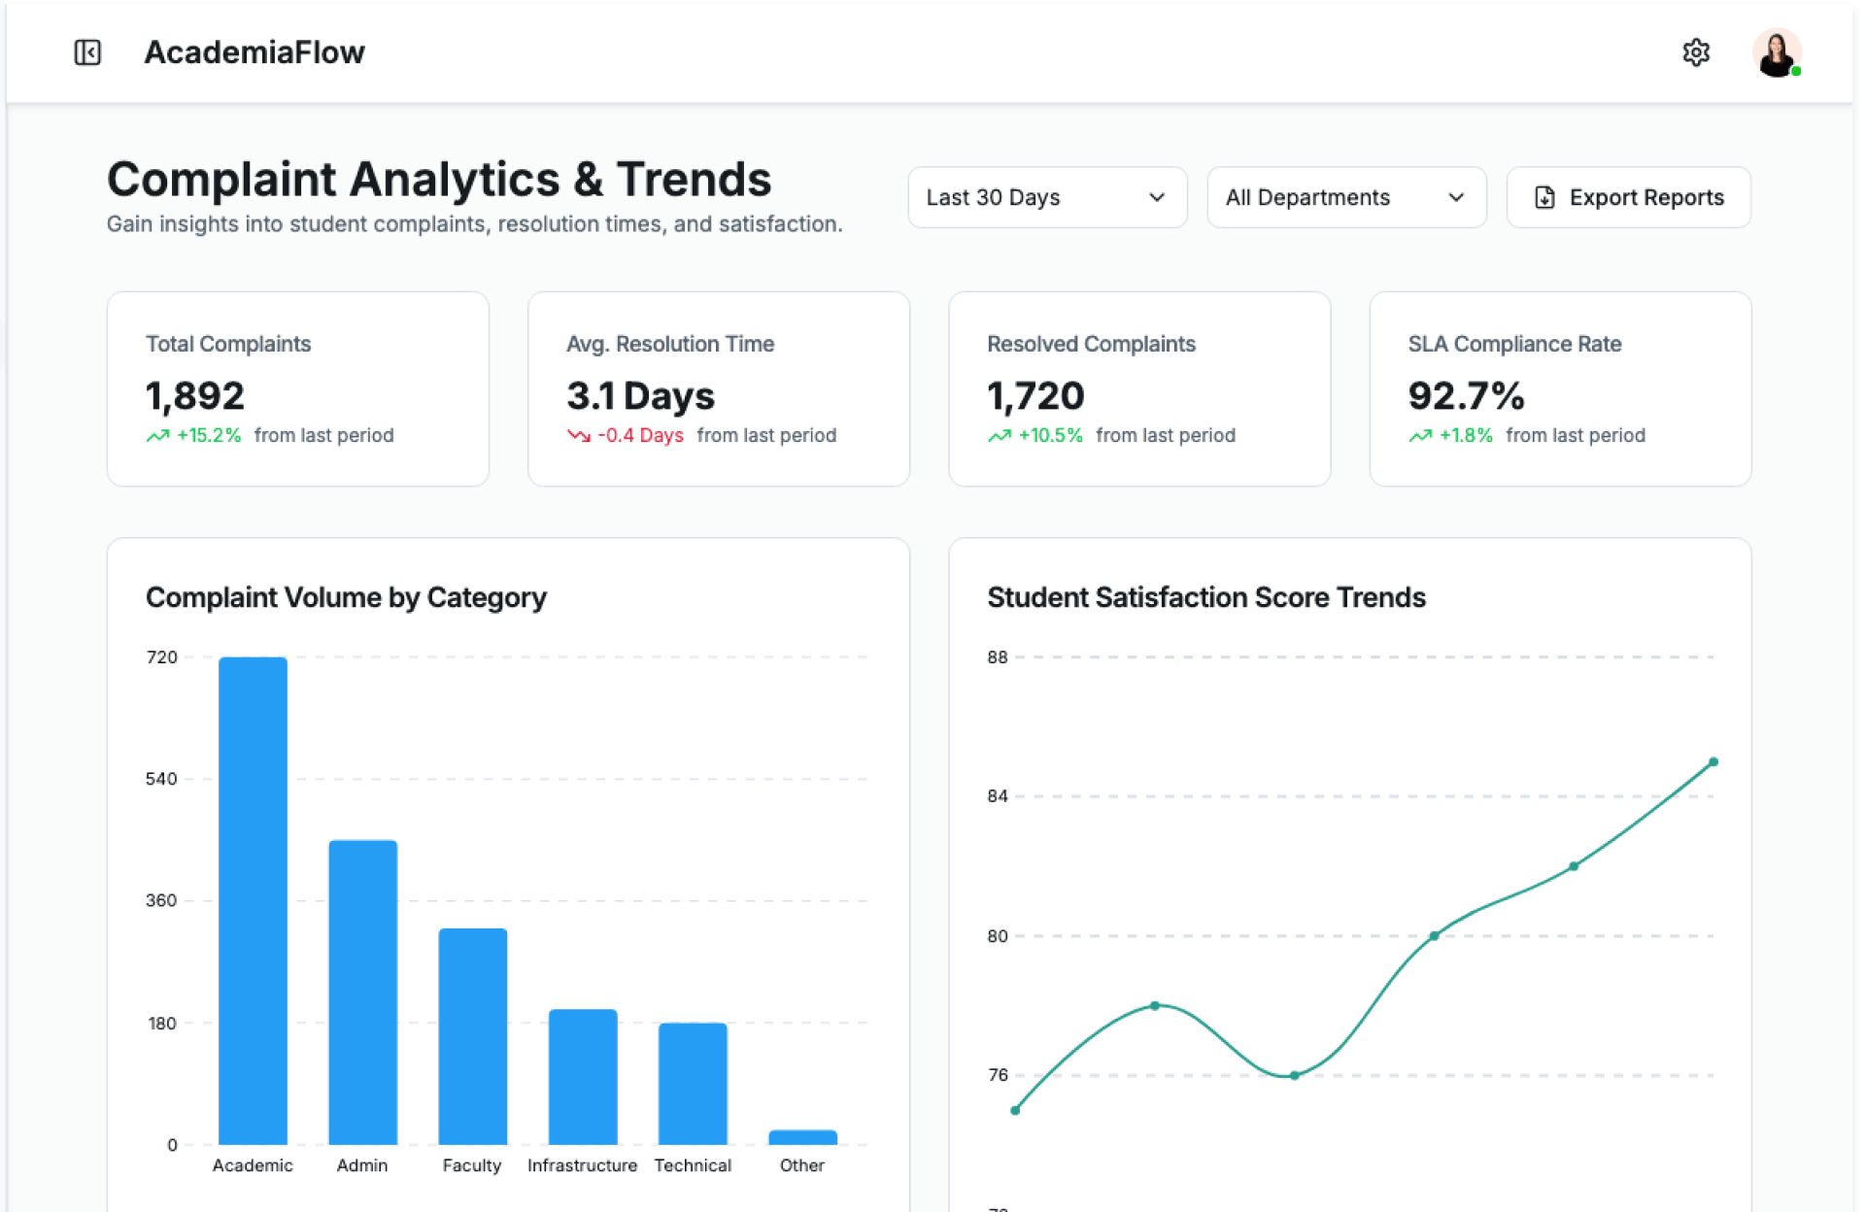Click the export file icon

pyautogui.click(x=1543, y=197)
